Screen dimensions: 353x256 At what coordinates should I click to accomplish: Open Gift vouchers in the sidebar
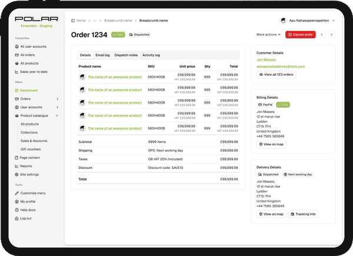pos(31,149)
